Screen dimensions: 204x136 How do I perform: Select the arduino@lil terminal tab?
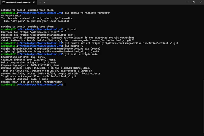coord(18,2)
